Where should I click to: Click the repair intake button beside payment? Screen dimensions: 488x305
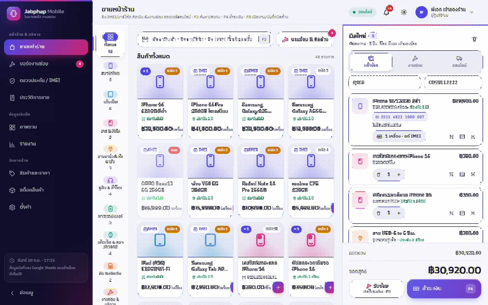(x=377, y=289)
